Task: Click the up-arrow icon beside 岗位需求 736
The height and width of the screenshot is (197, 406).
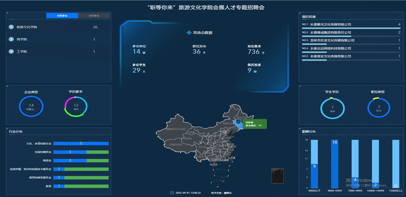Action: 264,53
